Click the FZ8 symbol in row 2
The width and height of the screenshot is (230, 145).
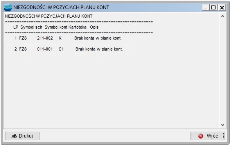click(23, 49)
